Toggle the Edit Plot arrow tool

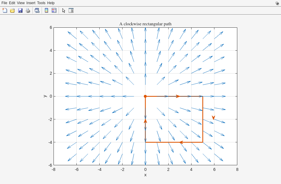click(x=63, y=10)
